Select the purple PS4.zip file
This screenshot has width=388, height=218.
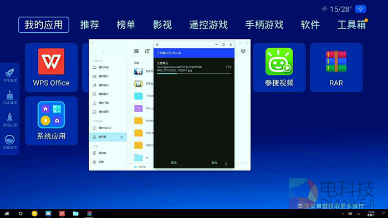[x=139, y=108]
